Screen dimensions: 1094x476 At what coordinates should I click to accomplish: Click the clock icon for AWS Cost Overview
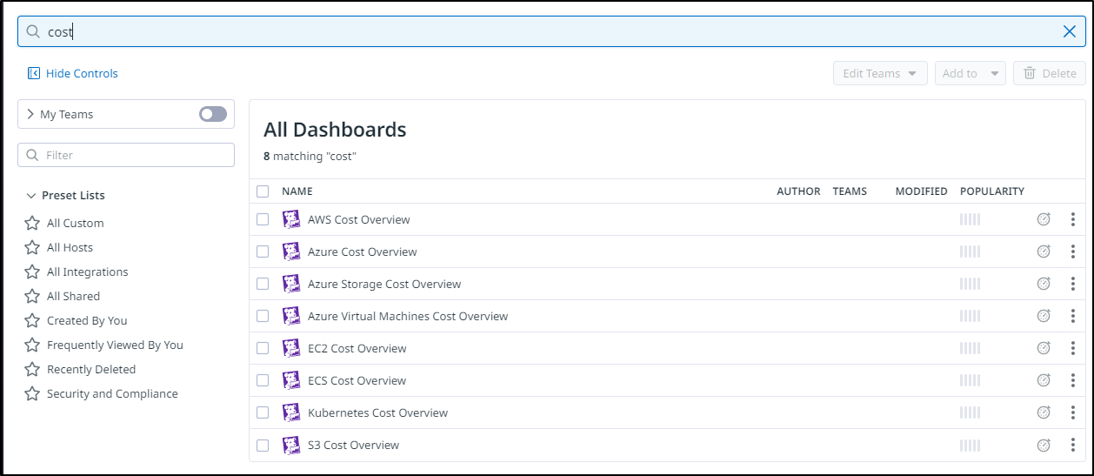pos(1044,219)
